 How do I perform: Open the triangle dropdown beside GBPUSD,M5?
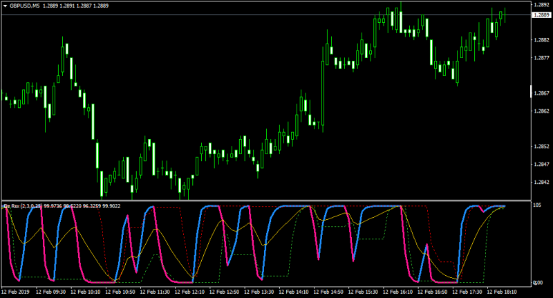[x=6, y=6]
